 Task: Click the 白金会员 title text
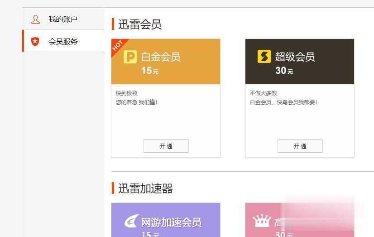coord(161,57)
